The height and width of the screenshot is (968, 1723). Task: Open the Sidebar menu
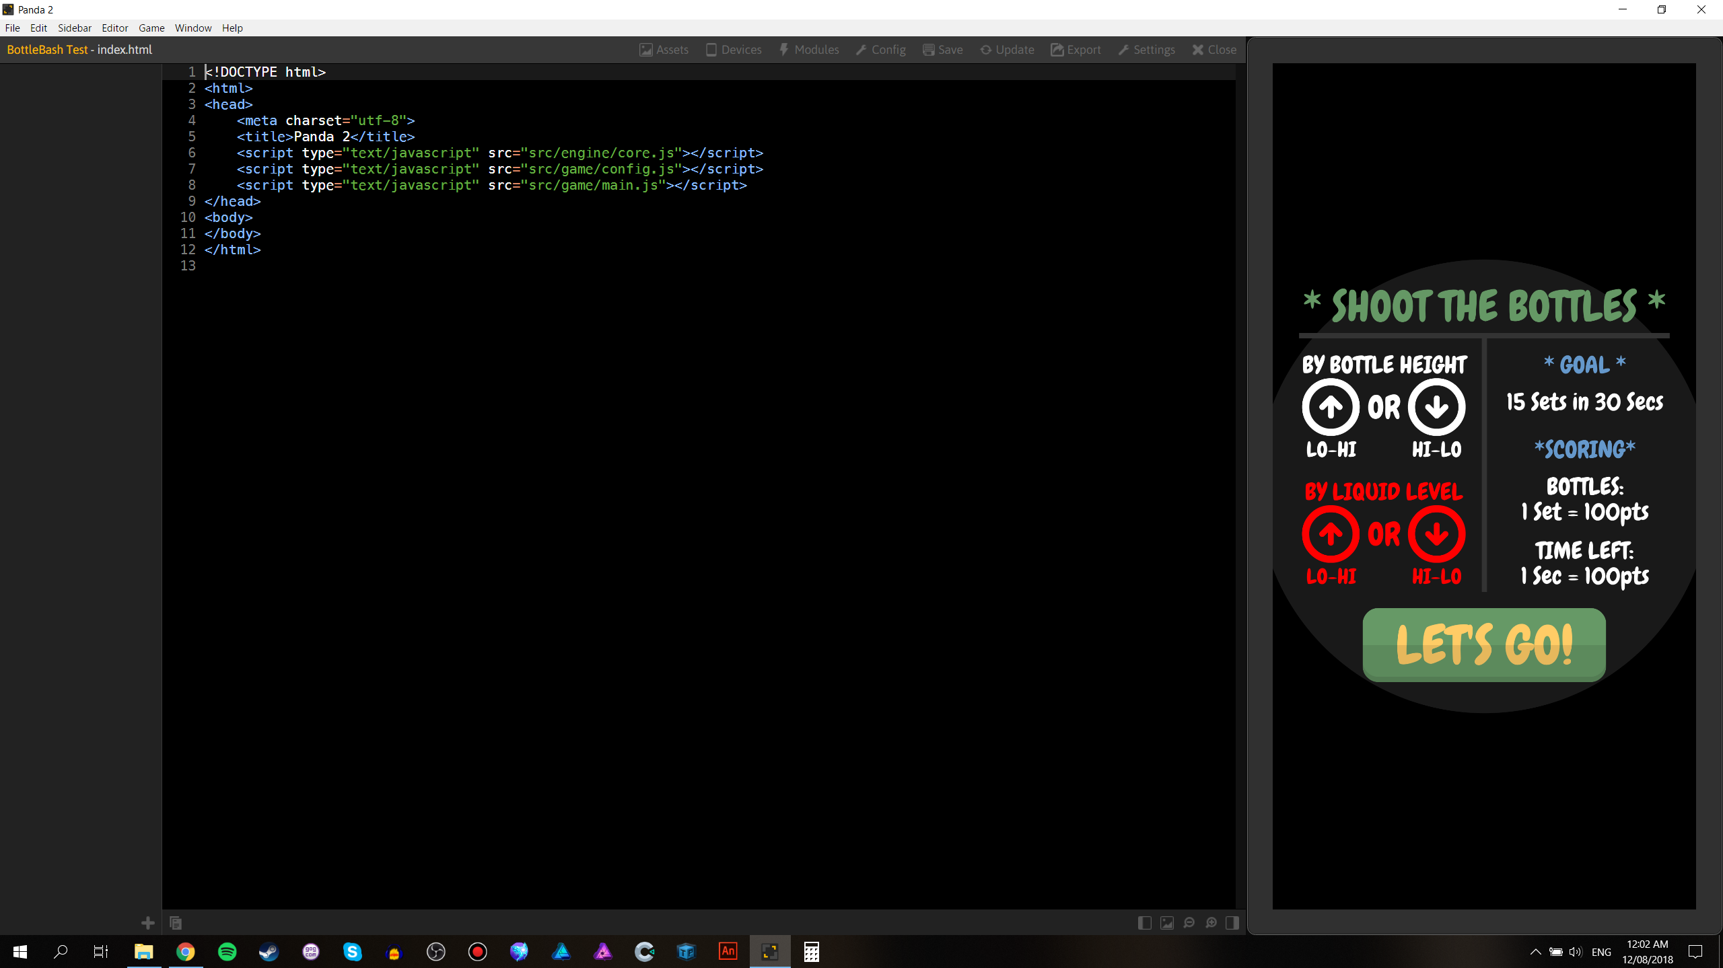(75, 28)
